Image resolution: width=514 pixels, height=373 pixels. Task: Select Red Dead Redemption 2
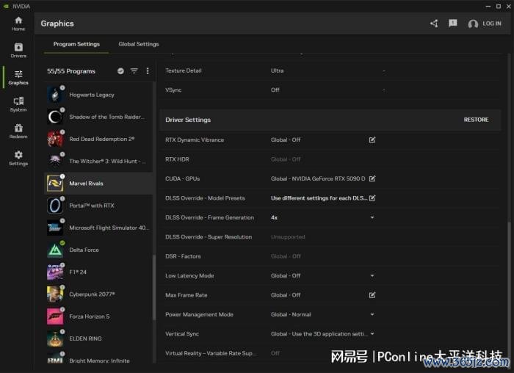tap(98, 139)
